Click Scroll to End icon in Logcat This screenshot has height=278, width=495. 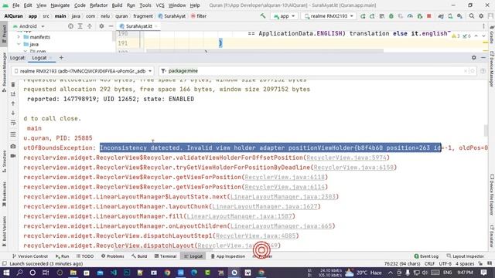click(x=13, y=94)
